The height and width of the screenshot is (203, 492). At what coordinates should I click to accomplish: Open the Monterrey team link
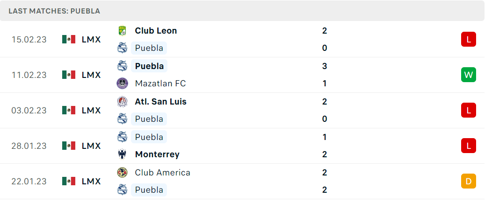157,154
